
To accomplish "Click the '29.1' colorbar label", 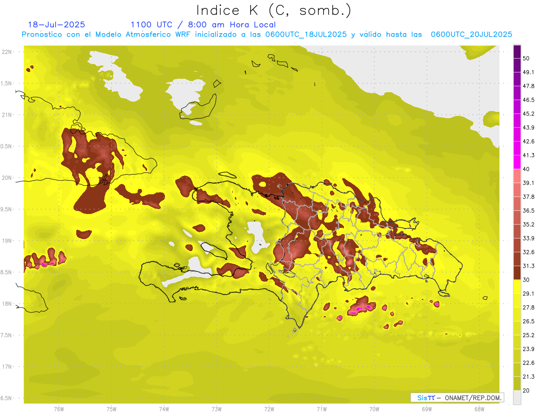I will pos(529,294).
